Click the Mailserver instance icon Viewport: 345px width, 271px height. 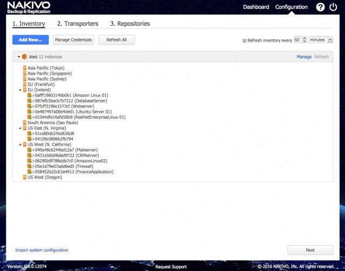pos(30,150)
